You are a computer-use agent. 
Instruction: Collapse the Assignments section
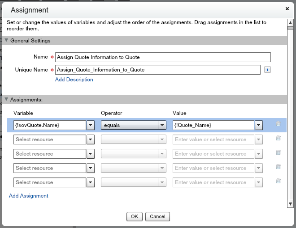click(x=6, y=100)
